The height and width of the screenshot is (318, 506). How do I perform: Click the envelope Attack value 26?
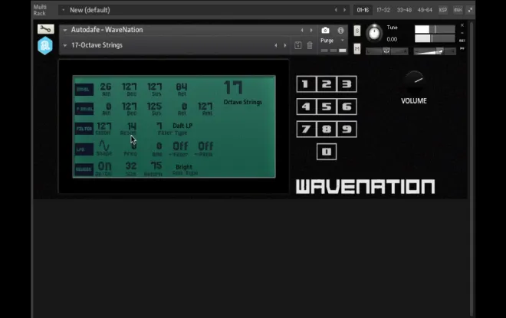point(106,87)
